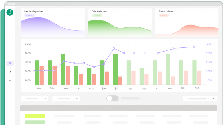Click the green 1.700€ amount badge
The image size is (224, 125).
click(x=97, y=15)
